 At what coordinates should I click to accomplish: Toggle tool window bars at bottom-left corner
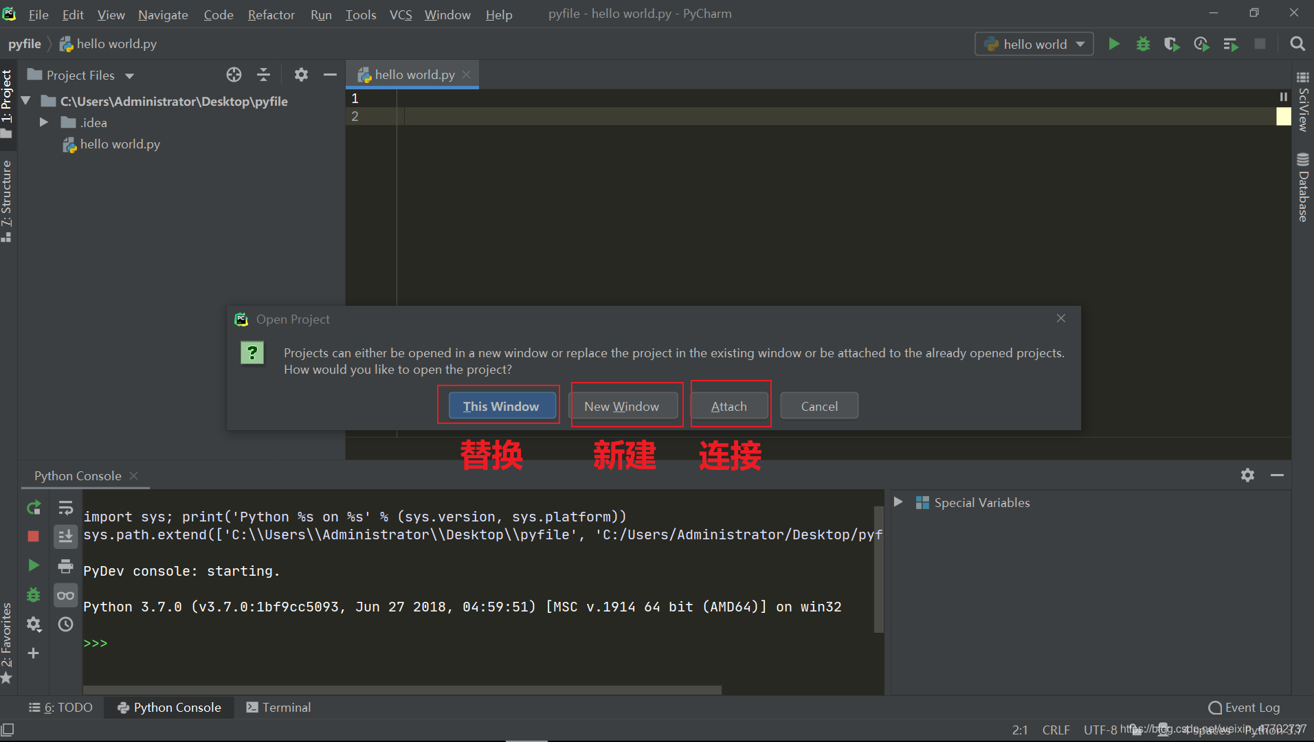tap(8, 730)
